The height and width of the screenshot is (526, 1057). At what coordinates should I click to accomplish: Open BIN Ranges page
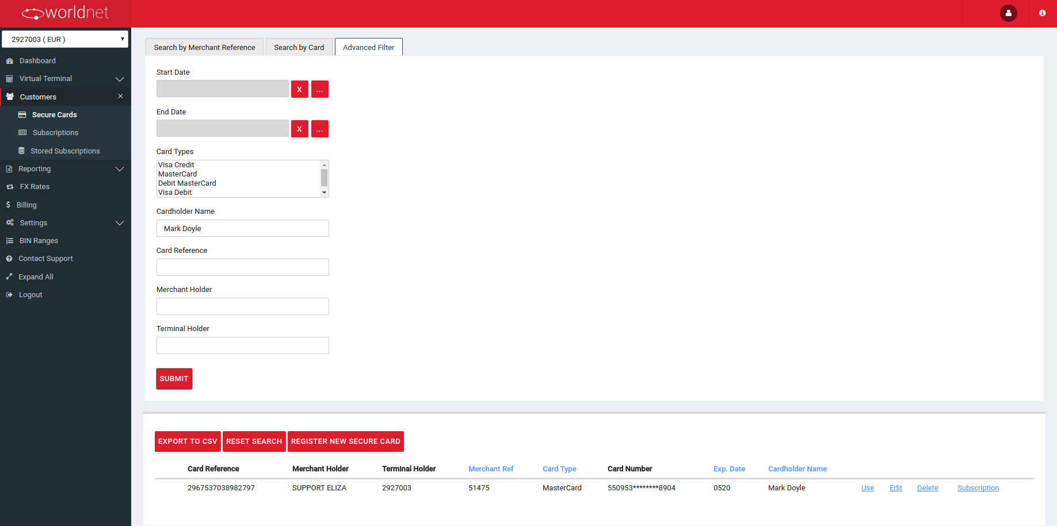point(39,241)
